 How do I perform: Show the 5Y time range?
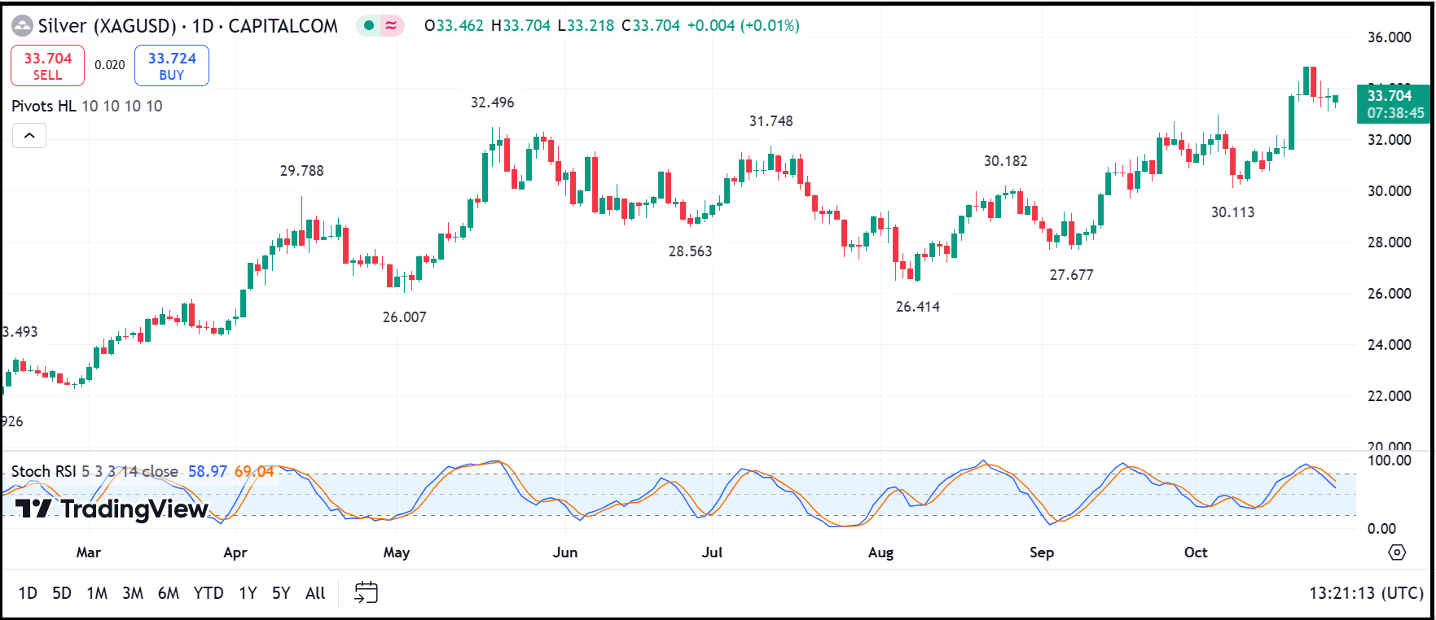point(281,593)
